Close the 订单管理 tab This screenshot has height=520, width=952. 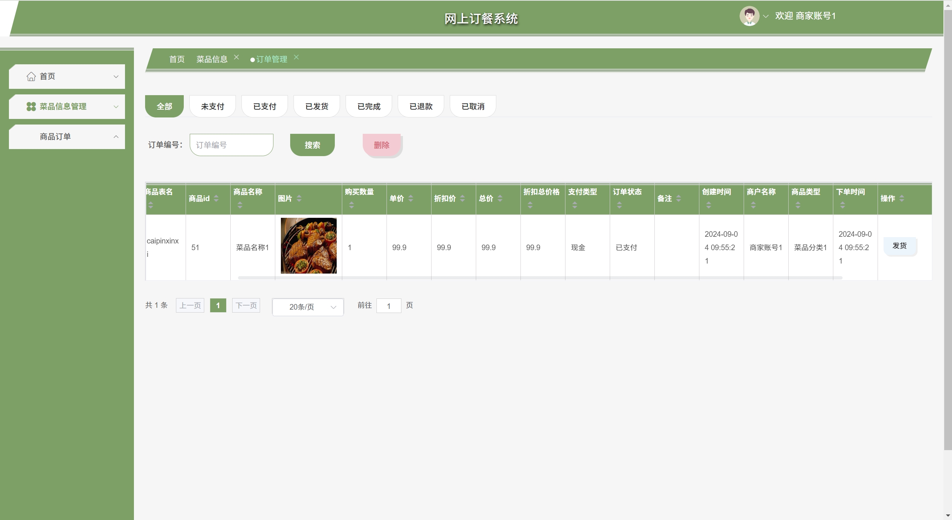click(296, 57)
